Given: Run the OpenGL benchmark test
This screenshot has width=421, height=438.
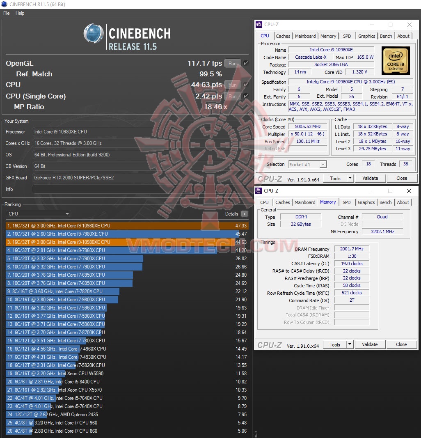Looking at the screenshot, I should [233, 63].
